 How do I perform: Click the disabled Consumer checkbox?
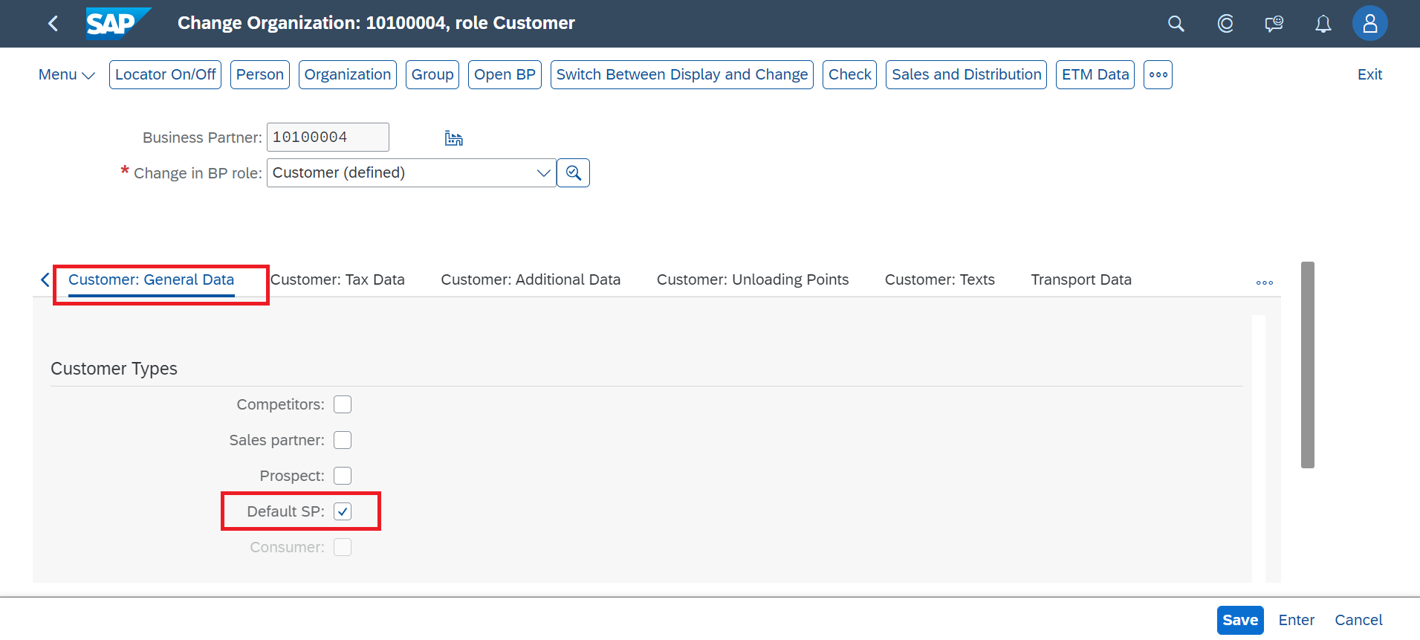(x=343, y=547)
